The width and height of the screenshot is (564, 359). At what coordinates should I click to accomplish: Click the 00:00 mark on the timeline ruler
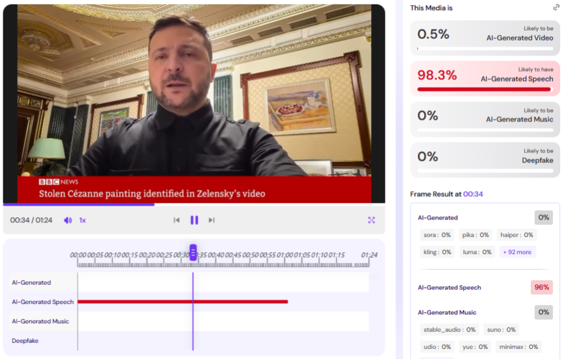click(x=78, y=255)
